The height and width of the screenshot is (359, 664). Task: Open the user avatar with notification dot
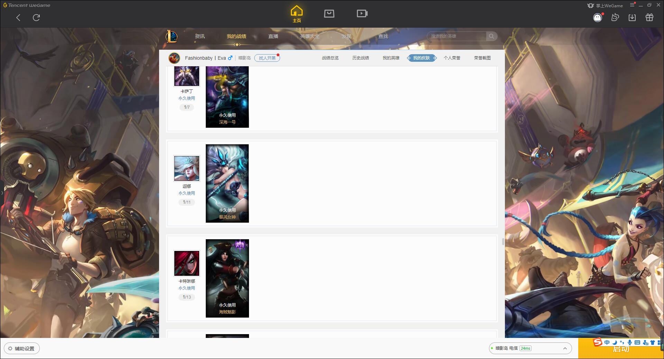(598, 17)
